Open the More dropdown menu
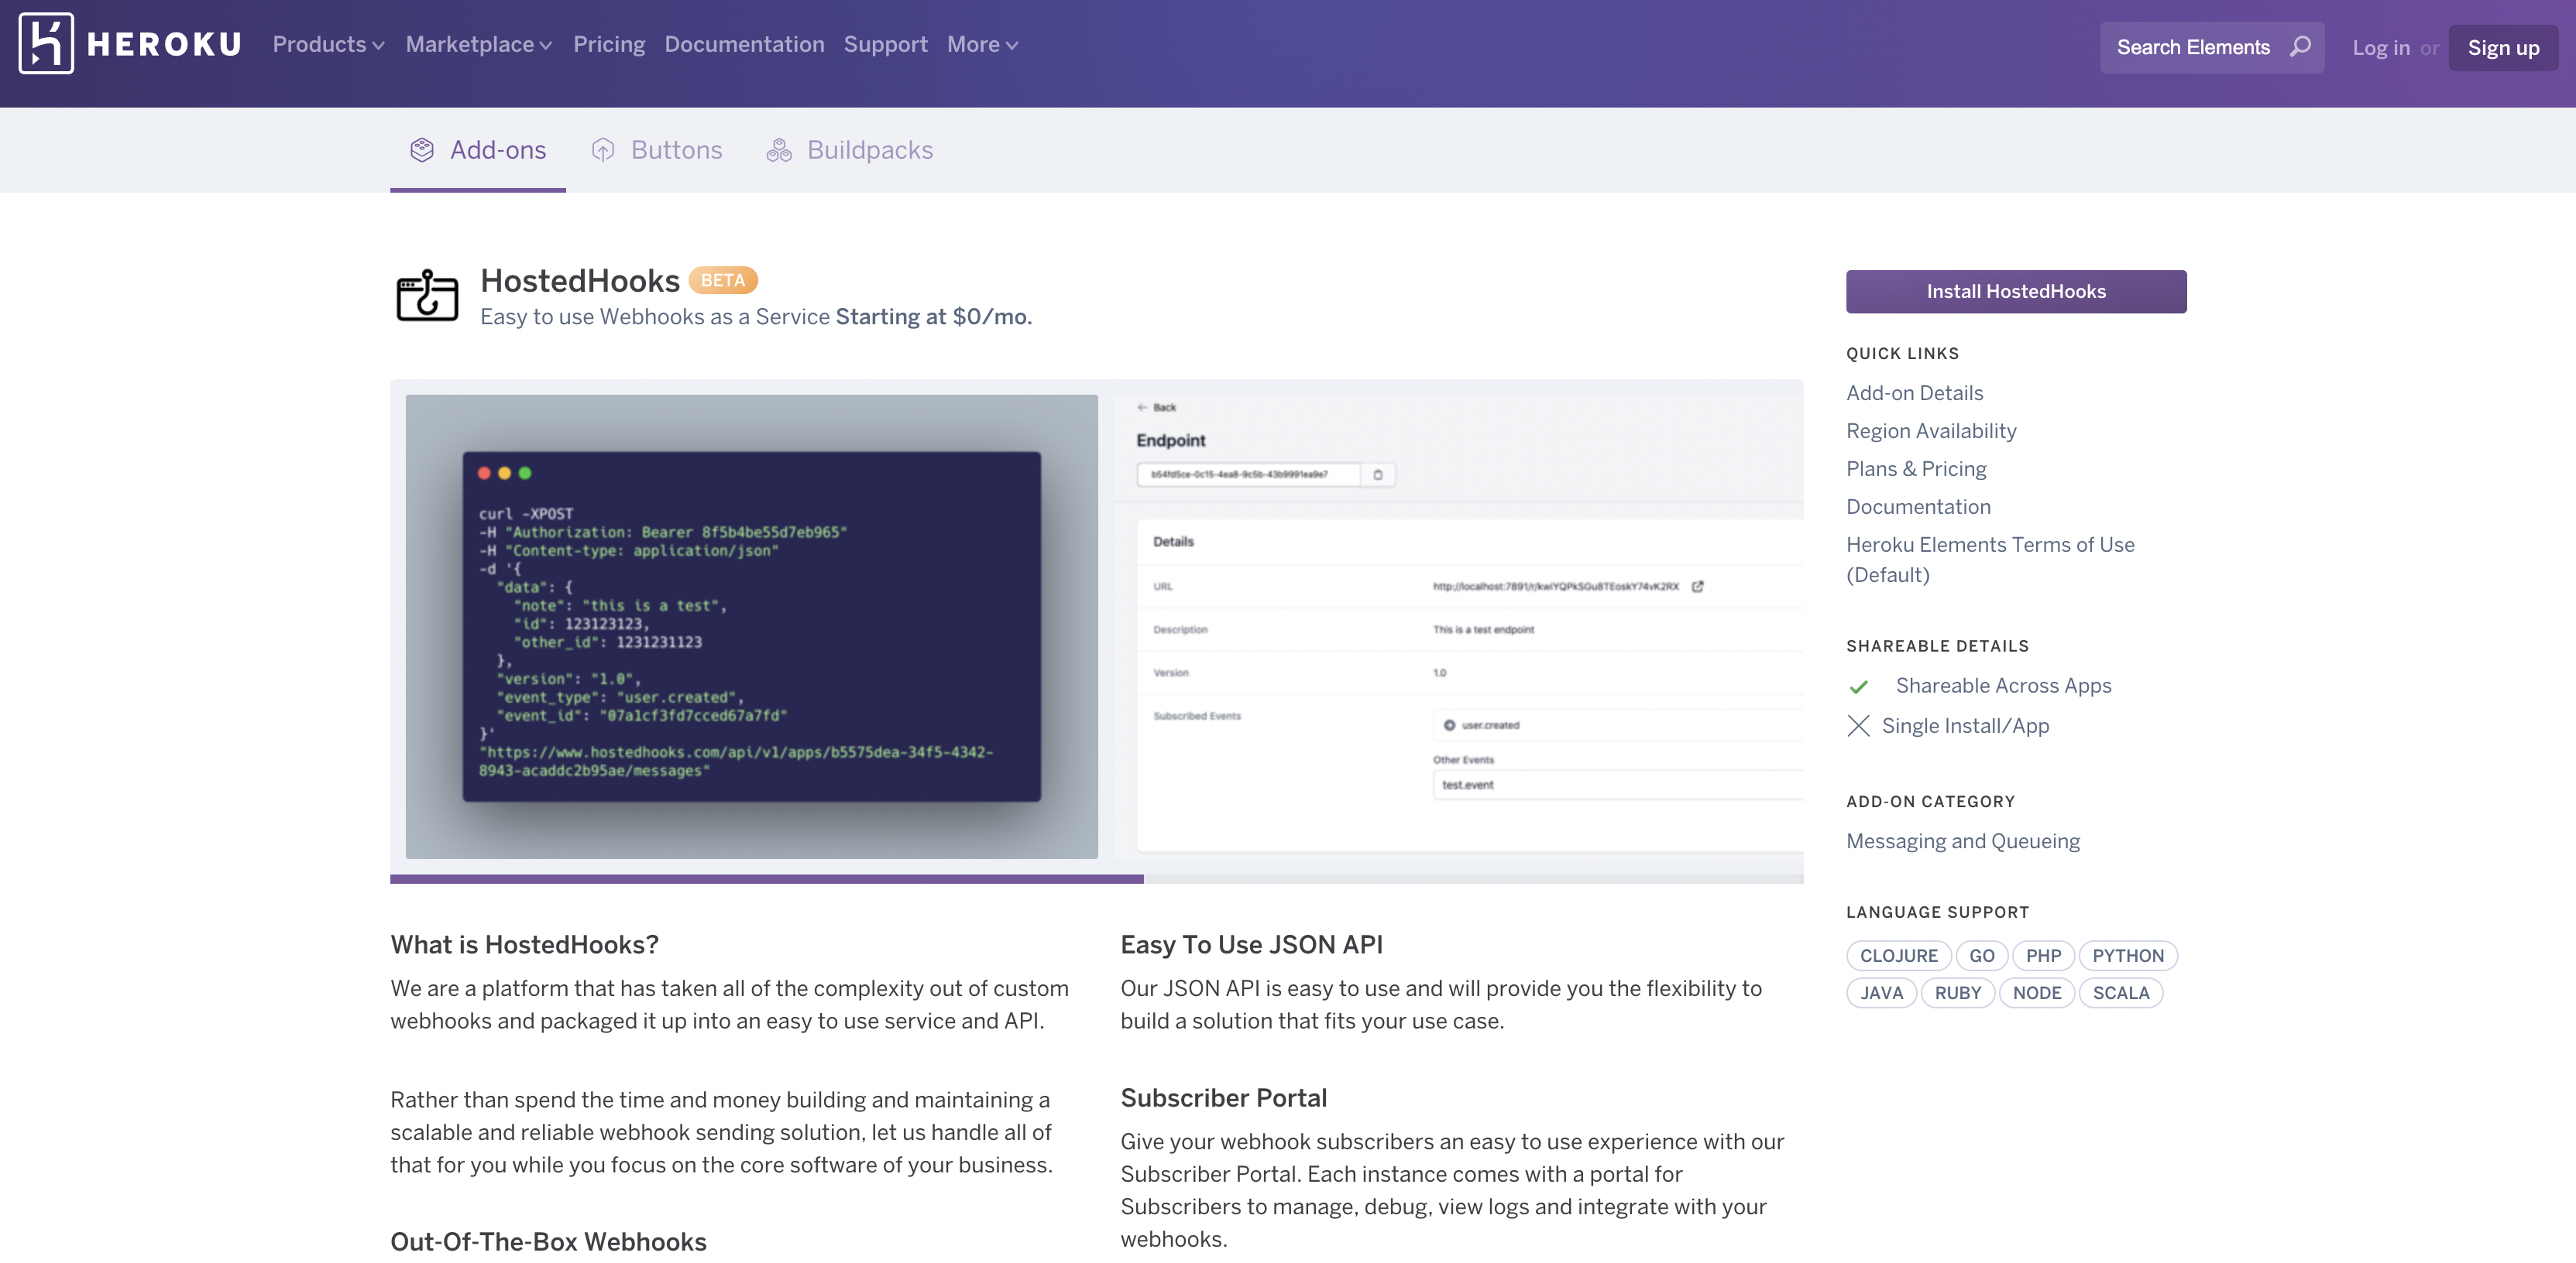The image size is (2576, 1263). click(x=982, y=45)
